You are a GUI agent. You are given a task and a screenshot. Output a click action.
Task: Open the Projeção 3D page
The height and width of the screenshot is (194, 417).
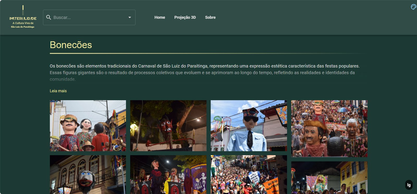[185, 17]
